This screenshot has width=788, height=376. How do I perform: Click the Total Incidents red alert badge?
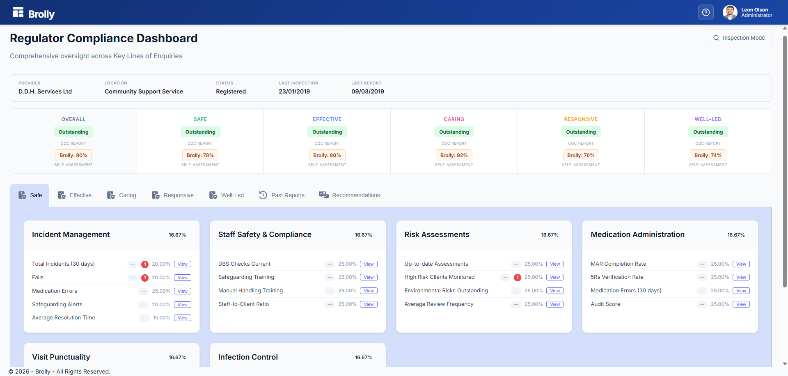145,264
